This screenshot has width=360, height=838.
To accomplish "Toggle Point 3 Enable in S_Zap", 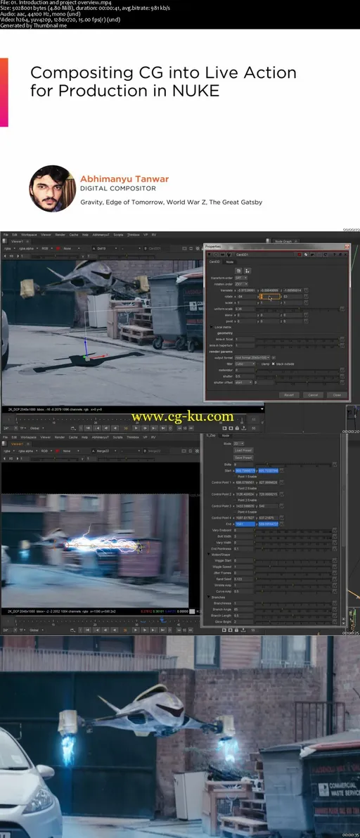I will click(236, 501).
